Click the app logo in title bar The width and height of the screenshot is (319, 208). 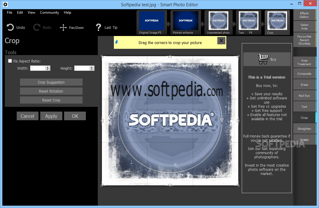(5, 4)
